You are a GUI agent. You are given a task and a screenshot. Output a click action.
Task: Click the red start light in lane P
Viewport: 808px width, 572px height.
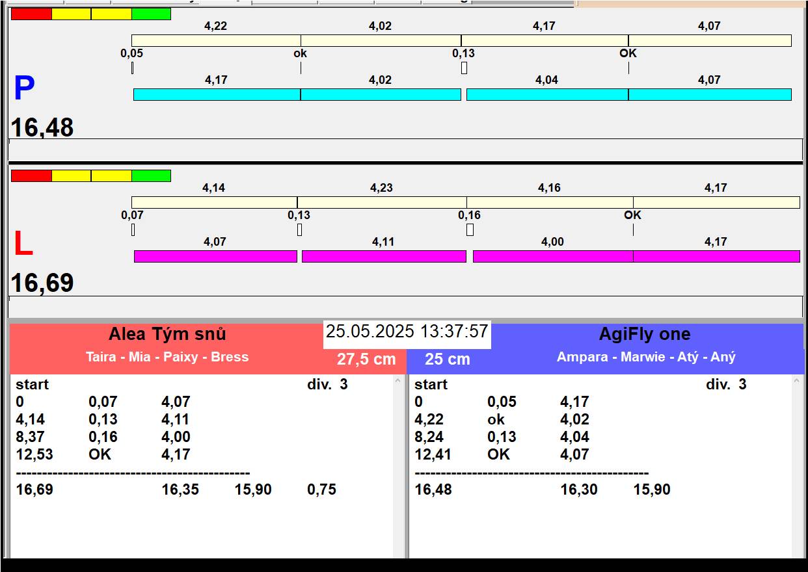(31, 14)
